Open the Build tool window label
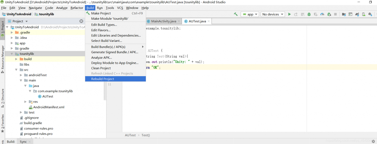Screen dimensions: 377x144 pos(11,142)
